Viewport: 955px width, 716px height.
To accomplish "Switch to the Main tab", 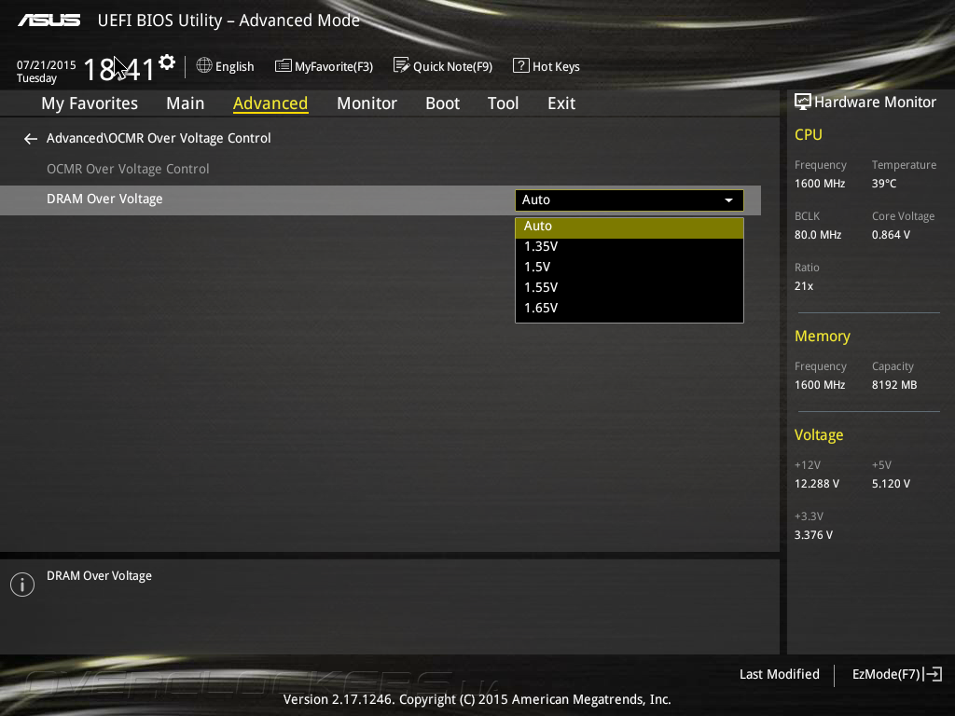I will pos(186,103).
